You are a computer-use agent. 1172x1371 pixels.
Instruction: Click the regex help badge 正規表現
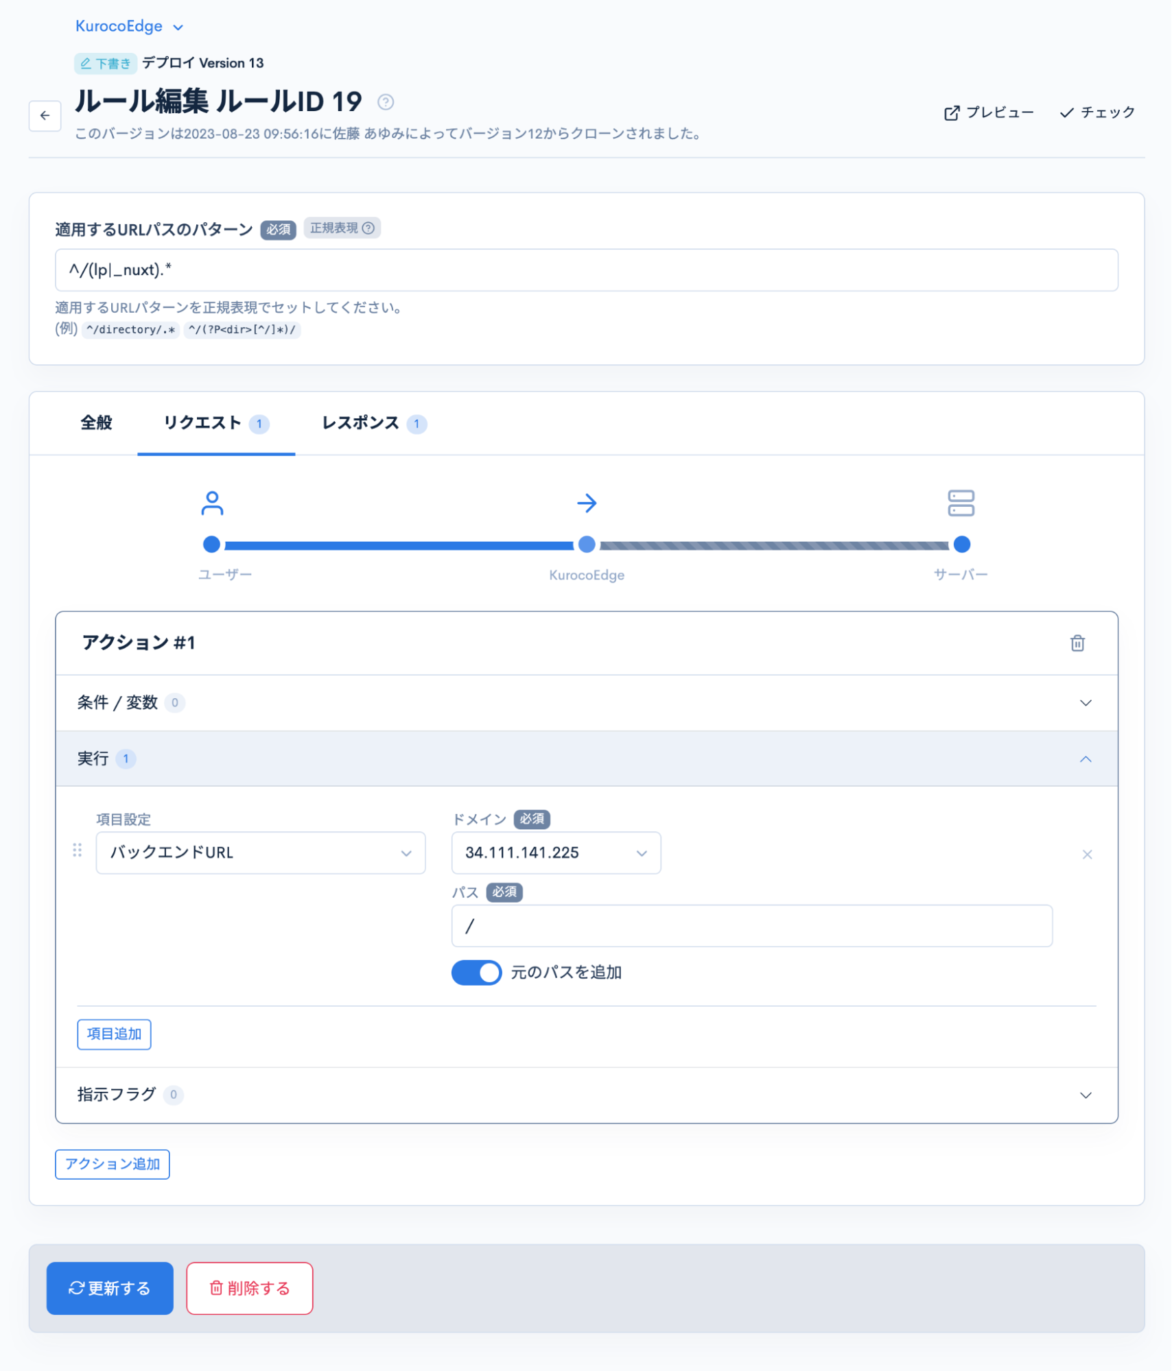pyautogui.click(x=342, y=228)
